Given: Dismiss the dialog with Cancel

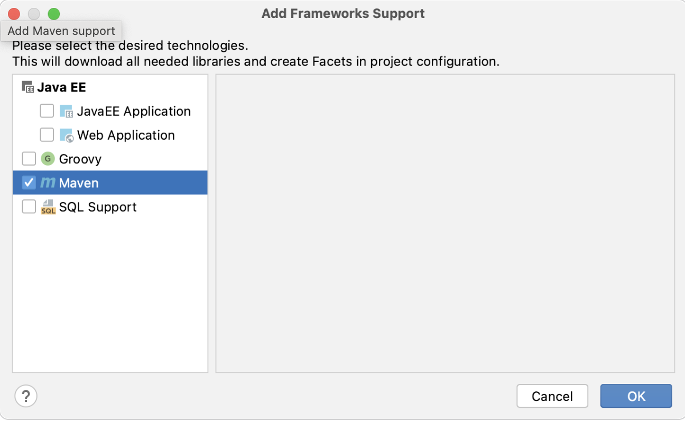Looking at the screenshot, I should (x=552, y=396).
